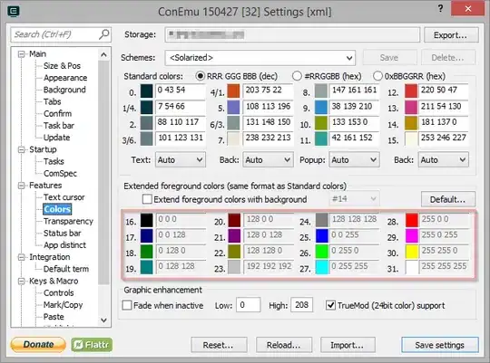The height and width of the screenshot is (363, 490).
Task: Click the Export... button
Action: point(451,35)
